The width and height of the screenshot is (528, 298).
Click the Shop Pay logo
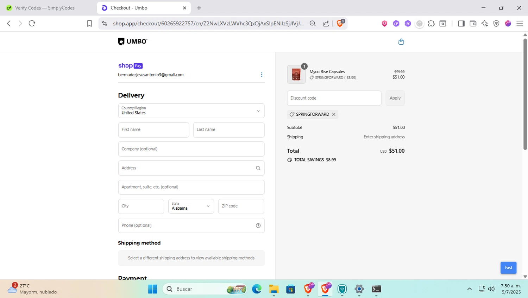[x=130, y=66]
